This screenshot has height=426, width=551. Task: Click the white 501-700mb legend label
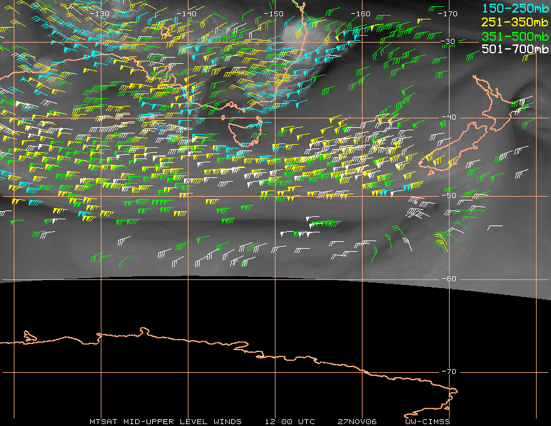[x=515, y=49]
